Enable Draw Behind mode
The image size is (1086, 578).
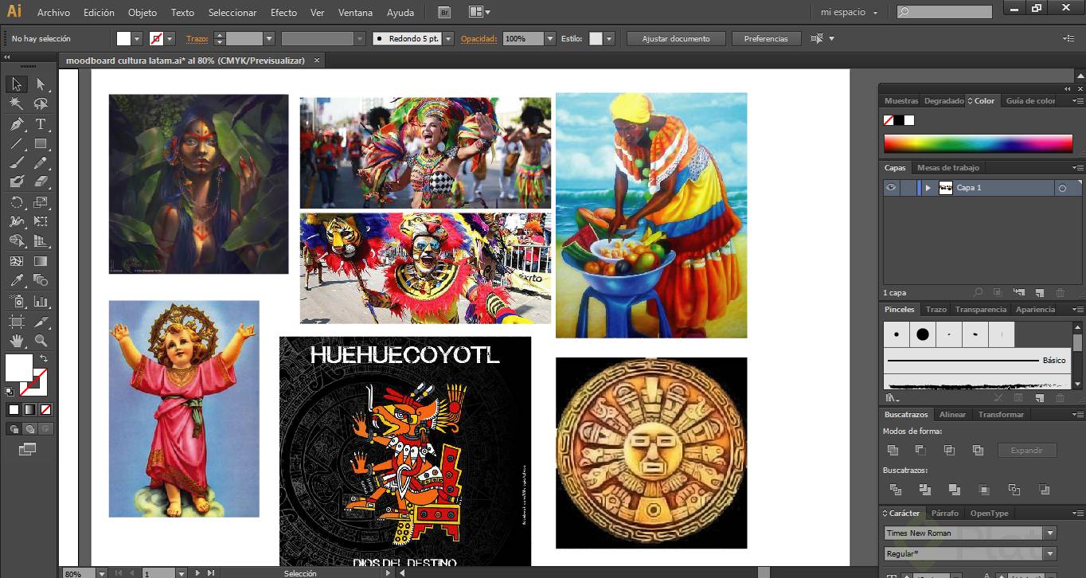click(x=29, y=429)
